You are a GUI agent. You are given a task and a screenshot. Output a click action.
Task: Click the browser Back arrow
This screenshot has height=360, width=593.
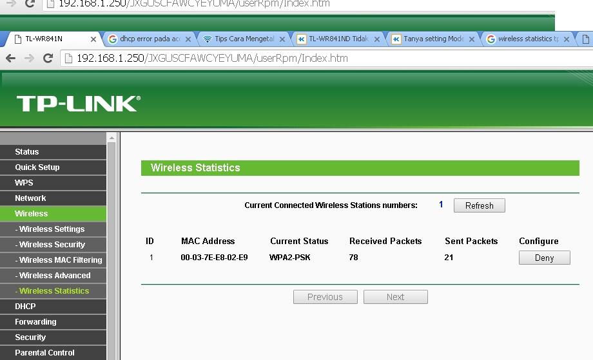coord(10,58)
